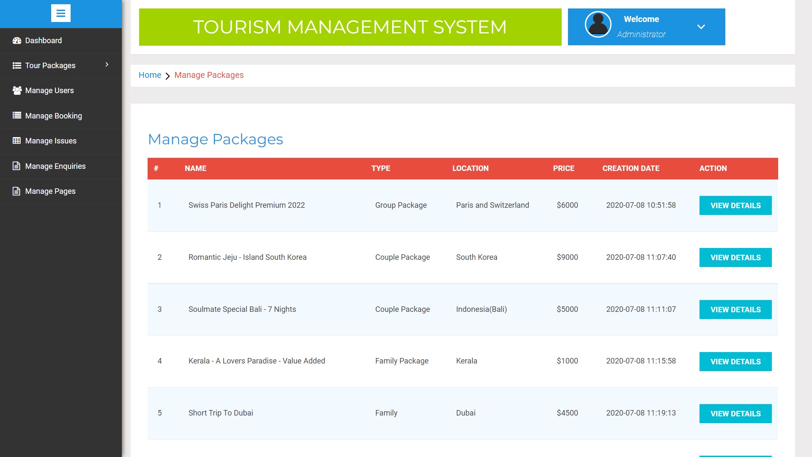Screen dimensions: 812x457
Task: Select the Manage Pages document icon
Action: point(16,191)
